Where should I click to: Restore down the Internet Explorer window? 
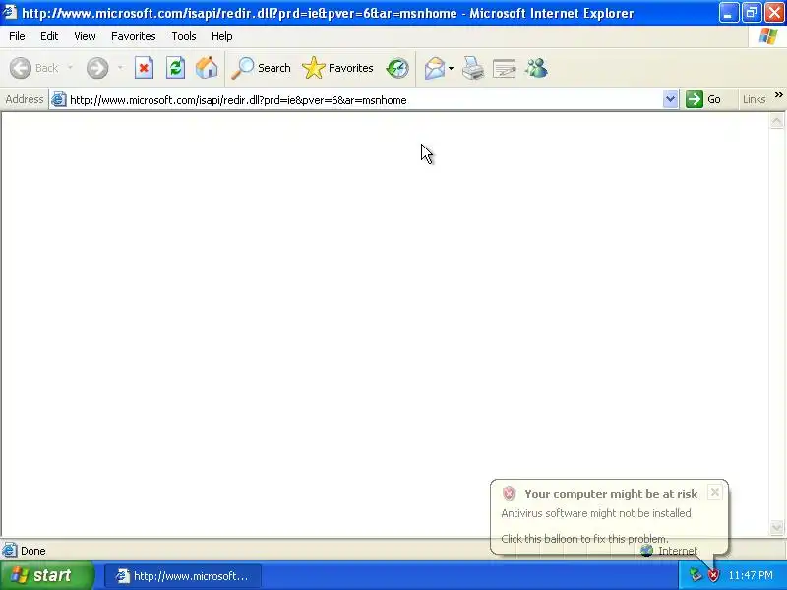752,13
